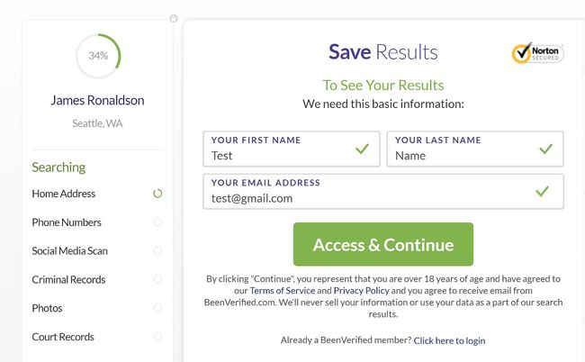
Task: Click the email address green checkmark
Action: point(543,191)
